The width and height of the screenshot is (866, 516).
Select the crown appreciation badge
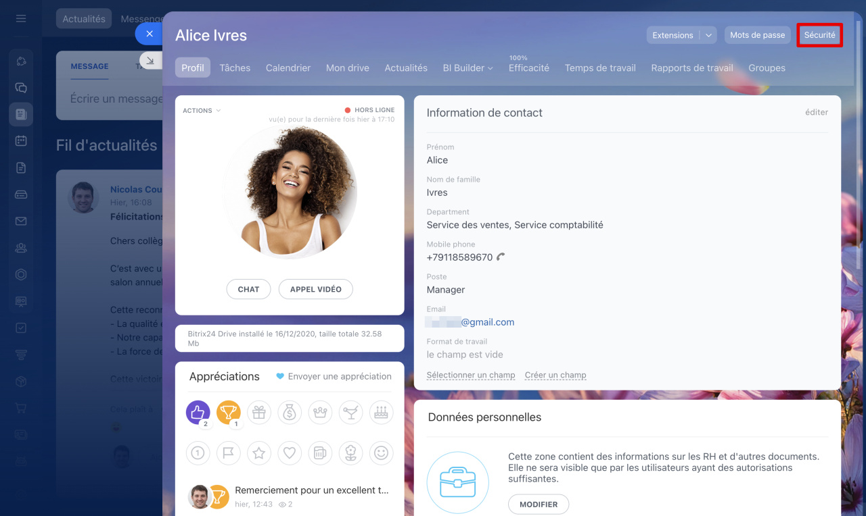tap(320, 413)
